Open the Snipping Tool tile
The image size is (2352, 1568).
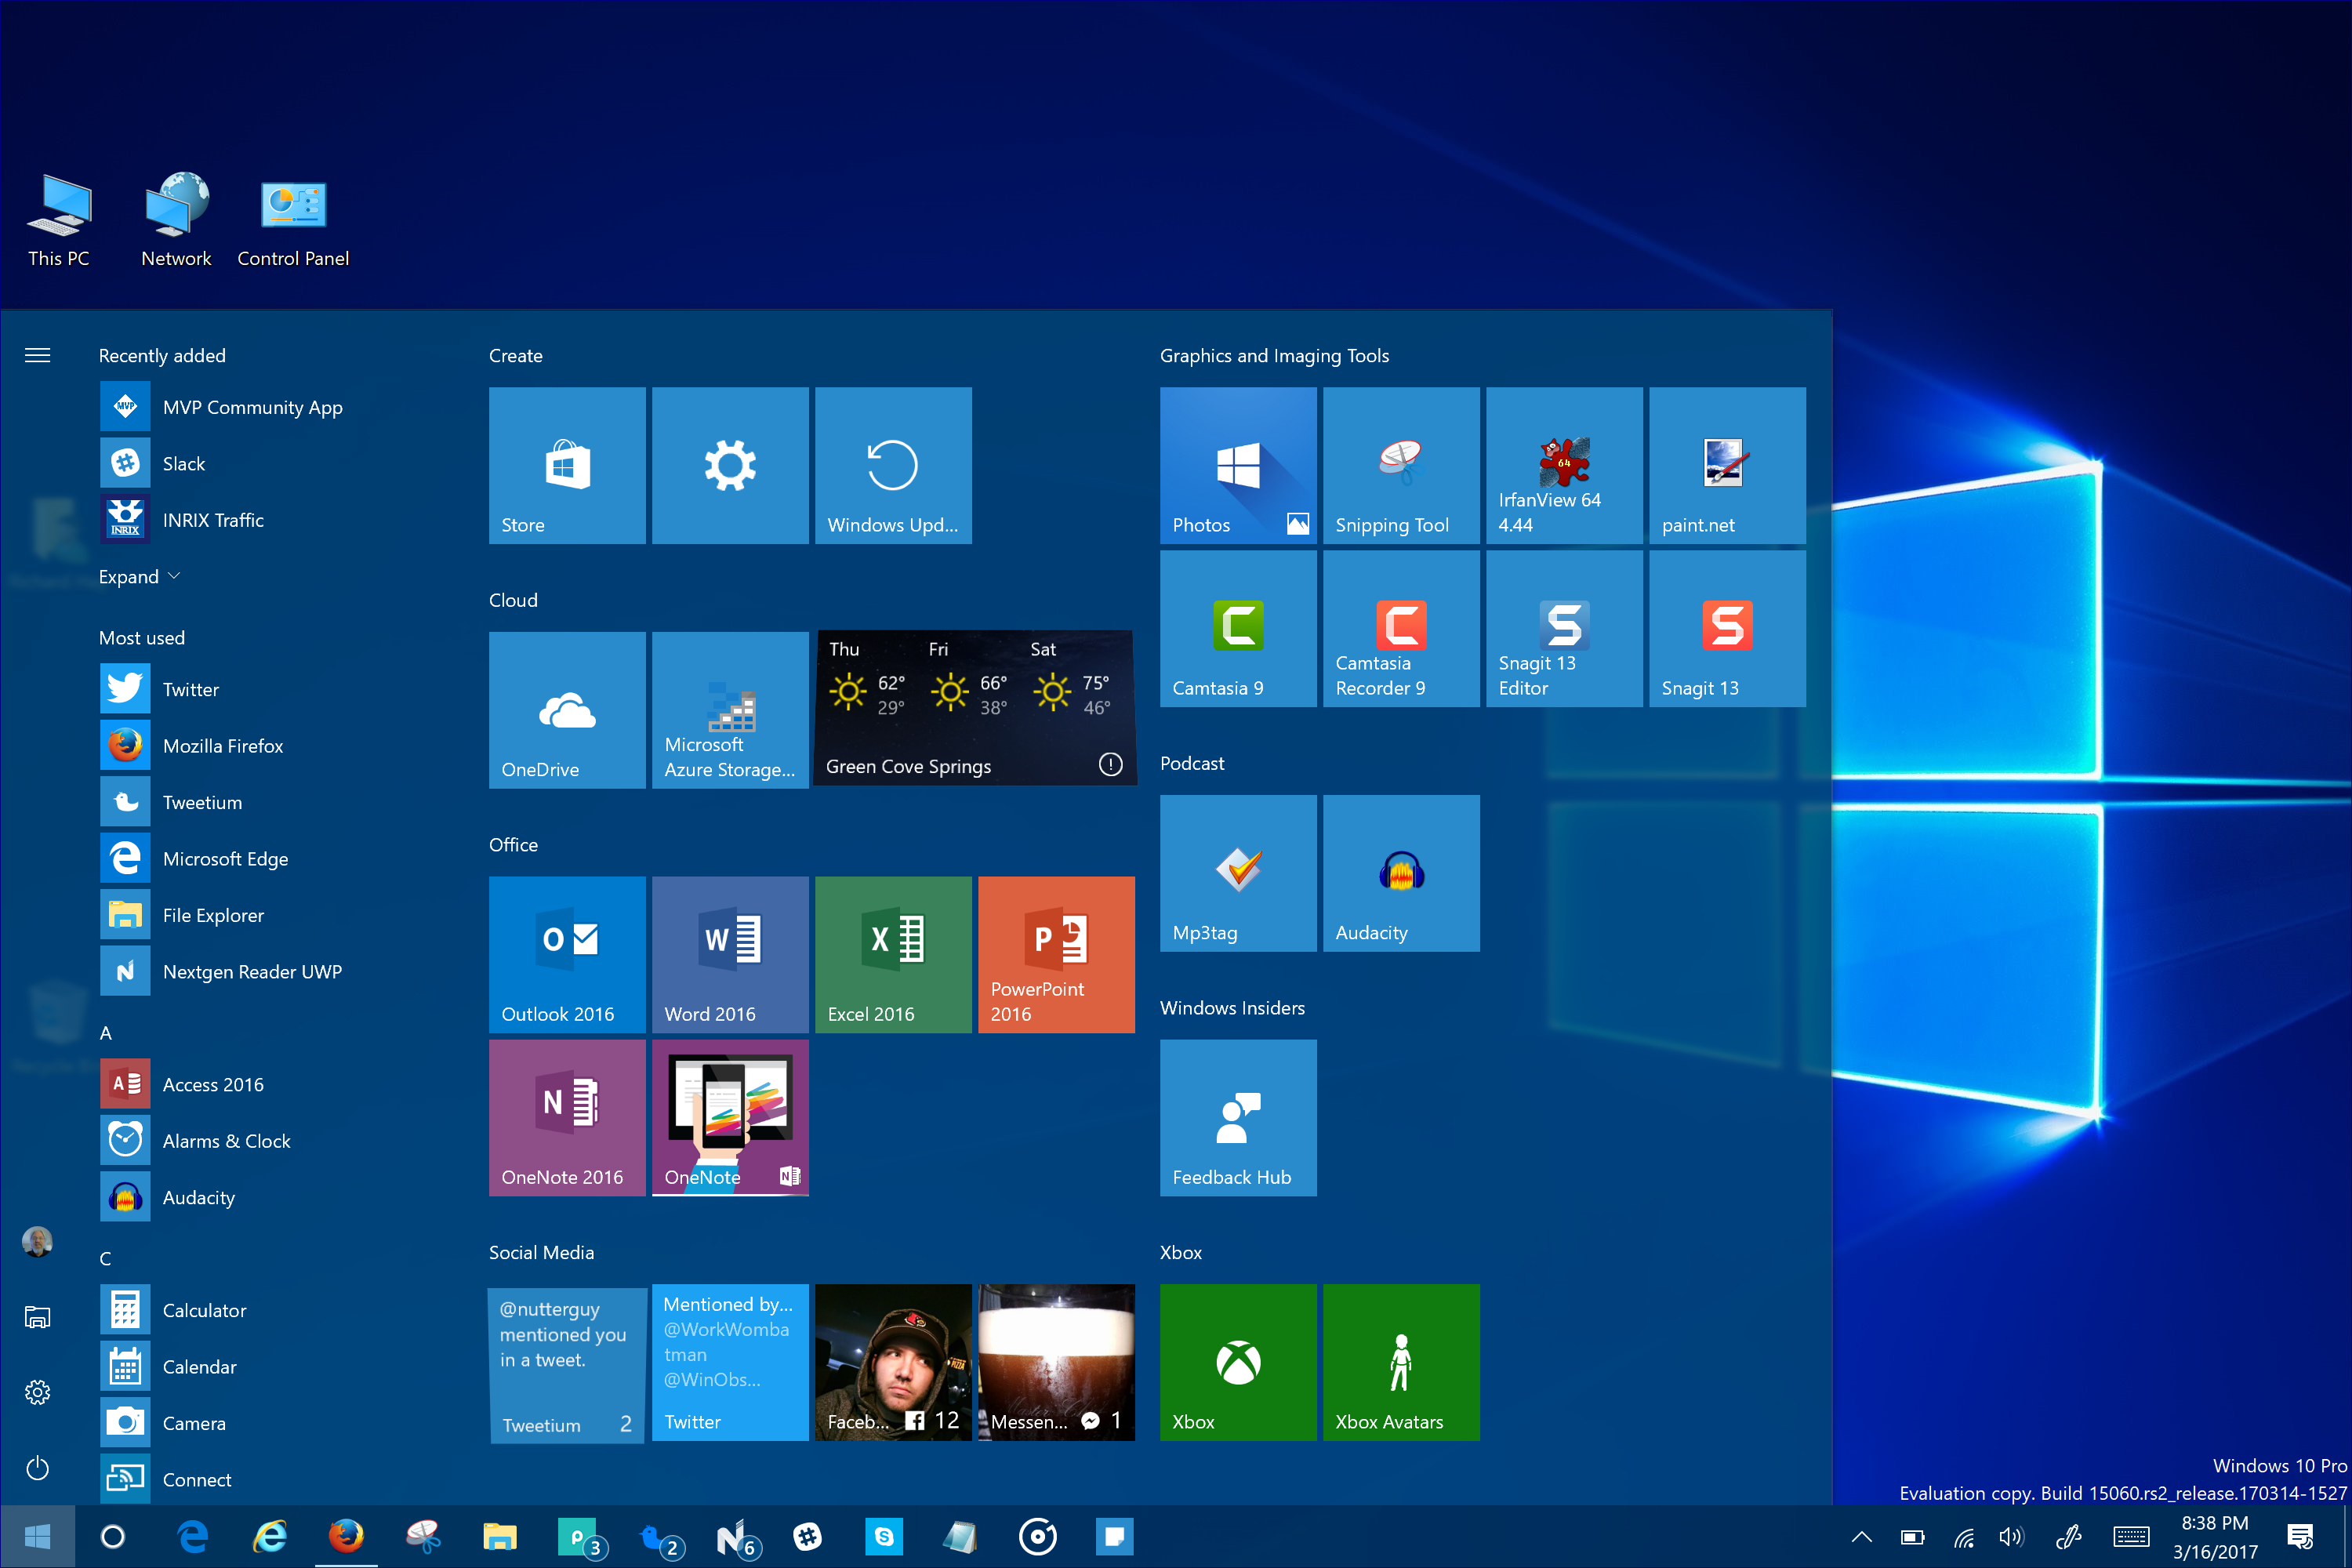coord(1400,465)
